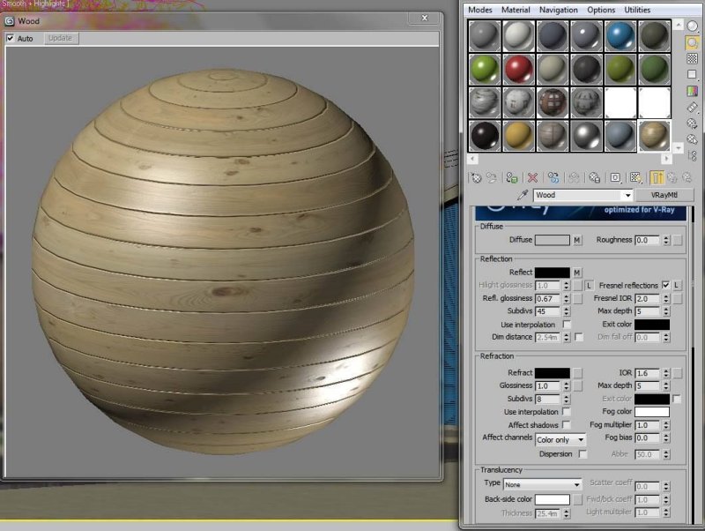705x531 pixels.
Task: Expand the Translucency Type dropdown
Action: [x=577, y=483]
